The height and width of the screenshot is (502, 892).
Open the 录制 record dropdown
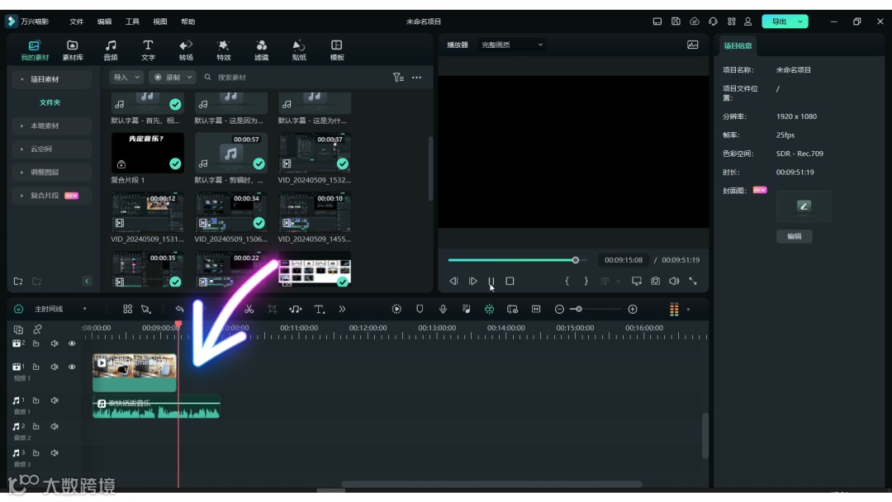click(x=173, y=78)
